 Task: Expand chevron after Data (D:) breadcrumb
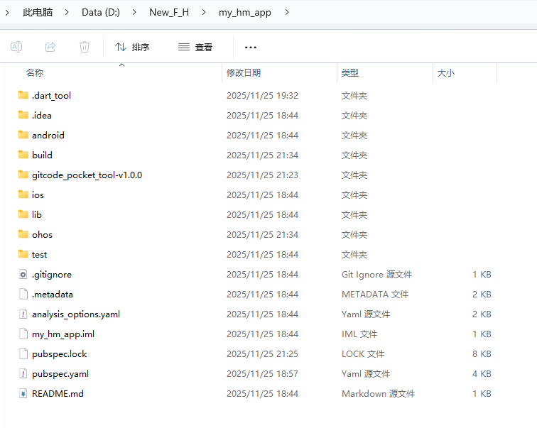134,12
